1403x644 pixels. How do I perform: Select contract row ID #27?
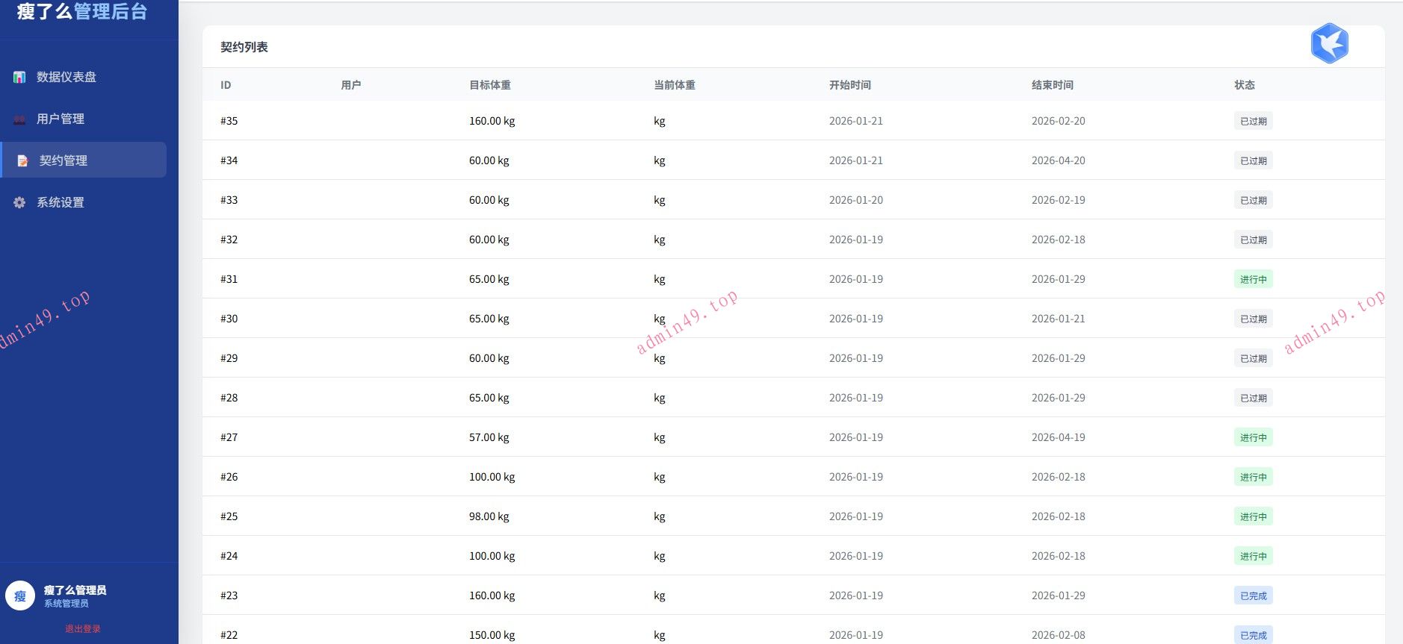coord(229,437)
